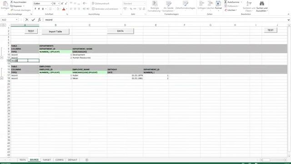Collapse the ribbon using the arrow
This screenshot has height=164, width=291.
[x=288, y=14]
